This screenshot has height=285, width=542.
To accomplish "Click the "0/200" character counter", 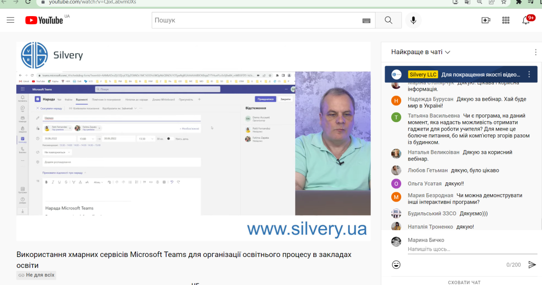I will [x=513, y=265].
